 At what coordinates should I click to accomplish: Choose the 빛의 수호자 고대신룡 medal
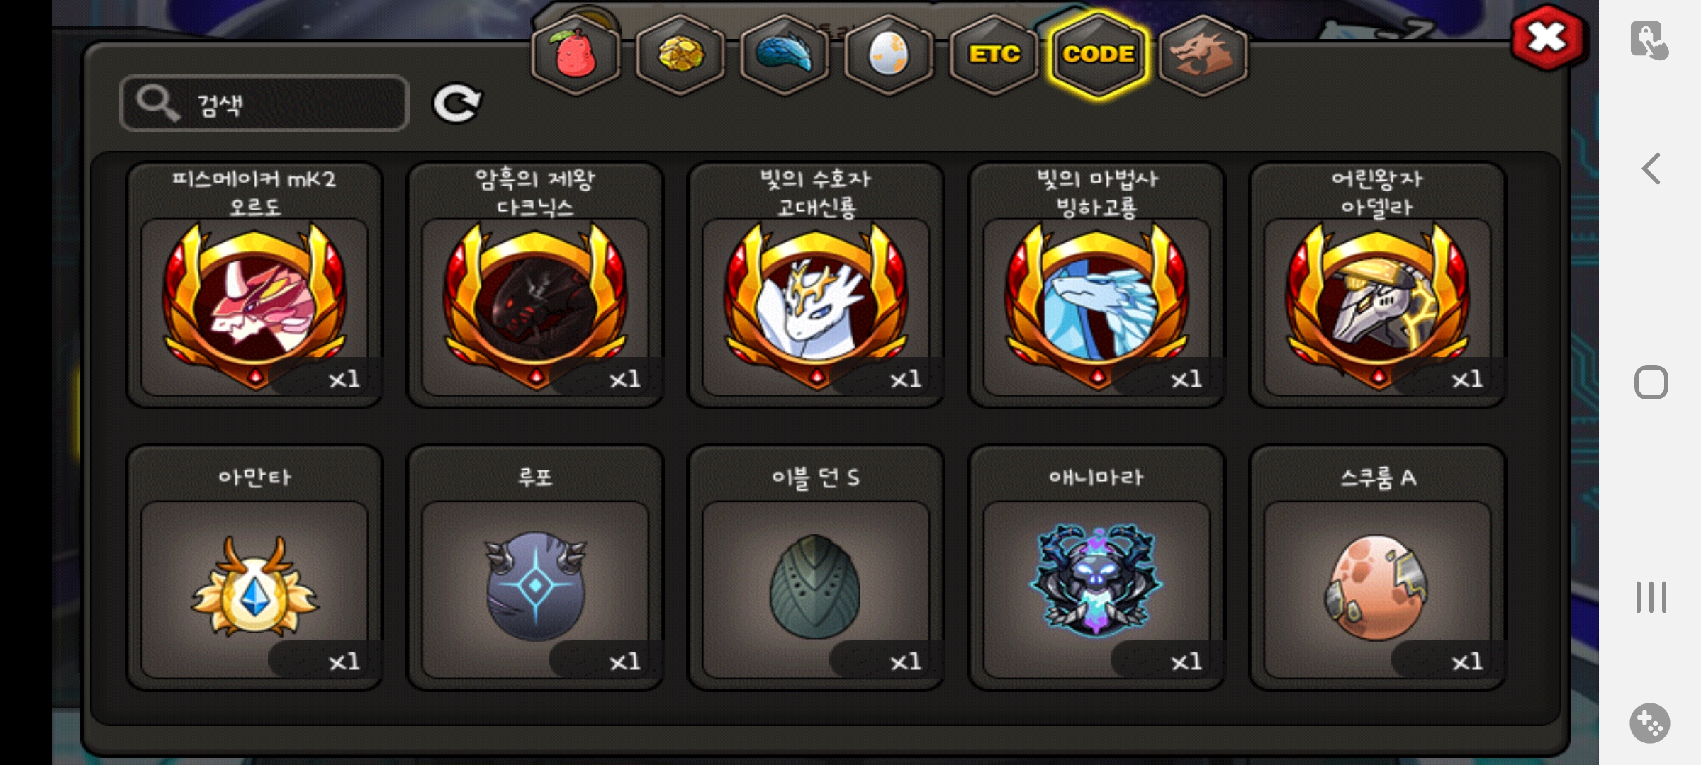tap(816, 285)
